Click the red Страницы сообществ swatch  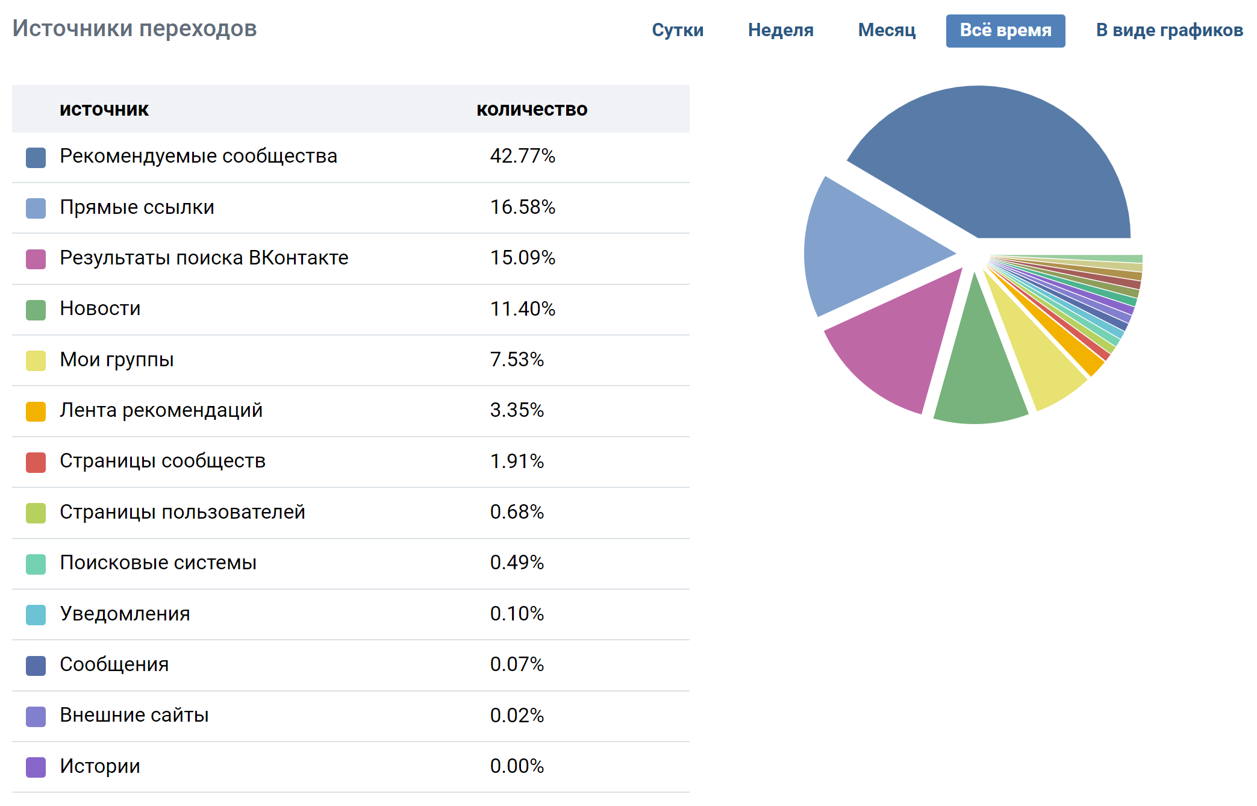point(36,463)
